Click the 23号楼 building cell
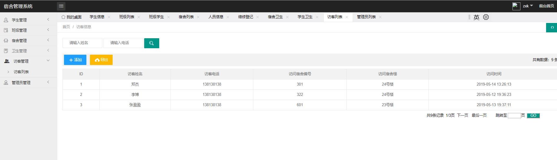This screenshot has height=160, width=557. pyautogui.click(x=388, y=105)
